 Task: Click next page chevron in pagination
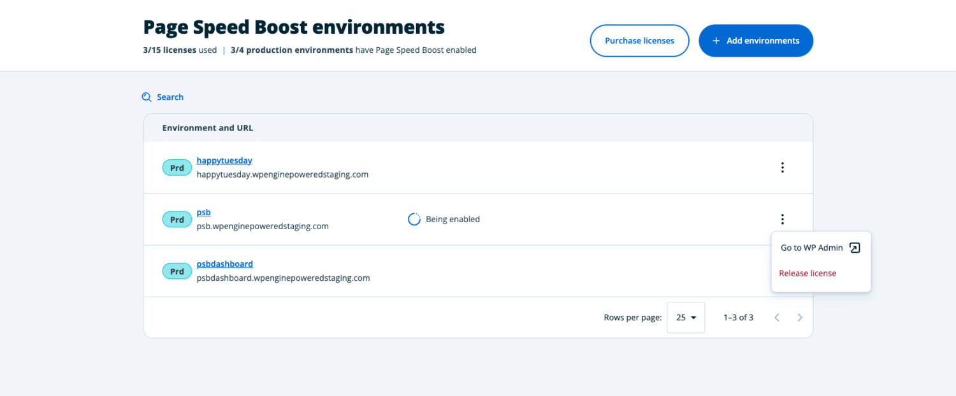click(800, 317)
